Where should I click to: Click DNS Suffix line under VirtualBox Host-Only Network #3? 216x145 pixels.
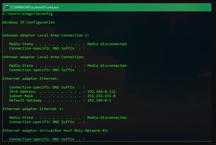coord(47,139)
